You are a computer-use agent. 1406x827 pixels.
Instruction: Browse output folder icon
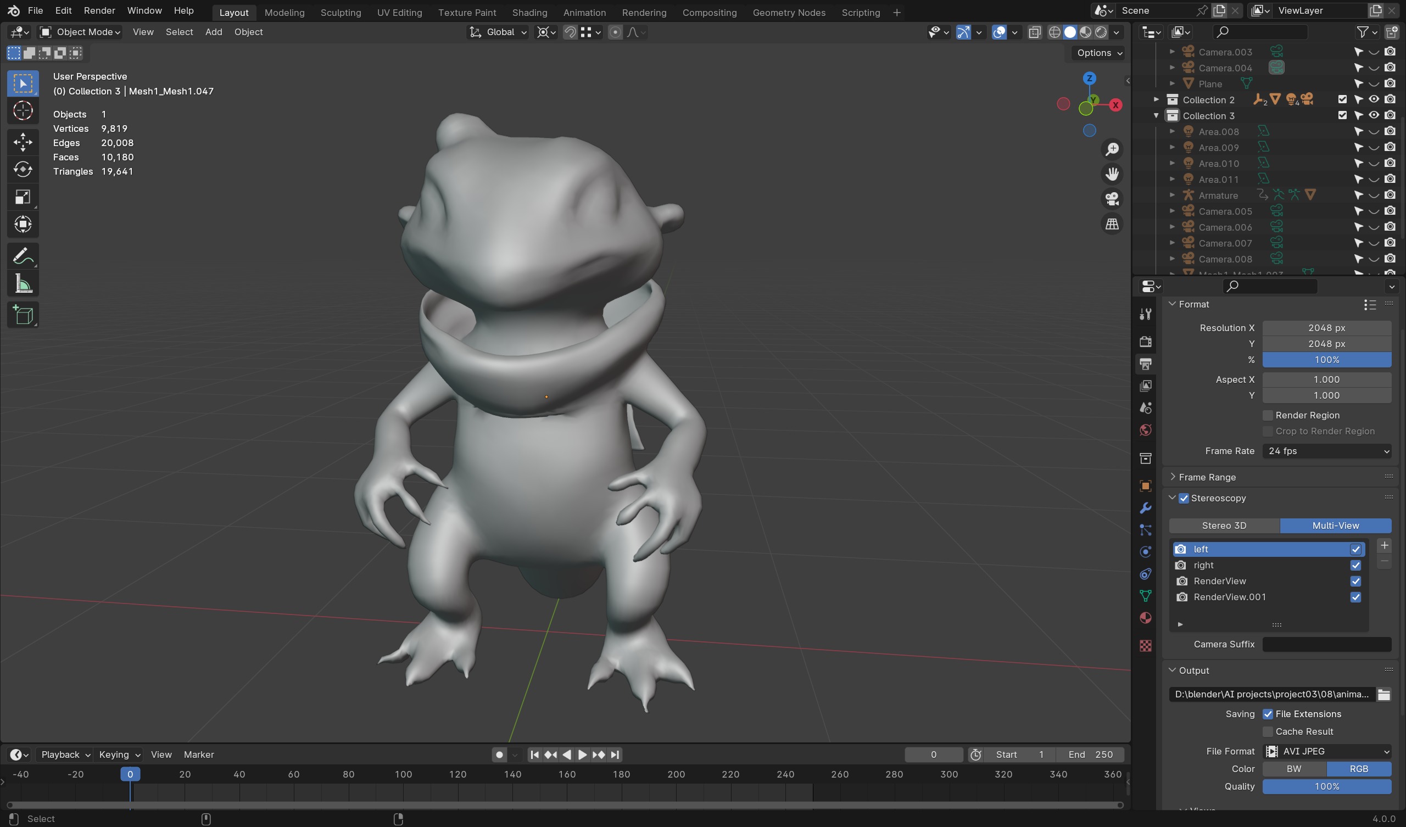1383,694
